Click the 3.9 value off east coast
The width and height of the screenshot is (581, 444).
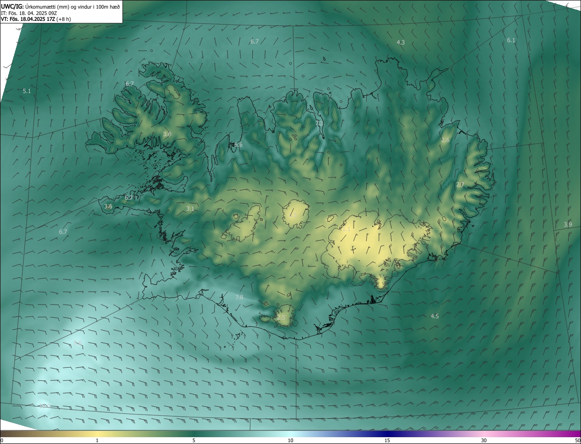(568, 225)
